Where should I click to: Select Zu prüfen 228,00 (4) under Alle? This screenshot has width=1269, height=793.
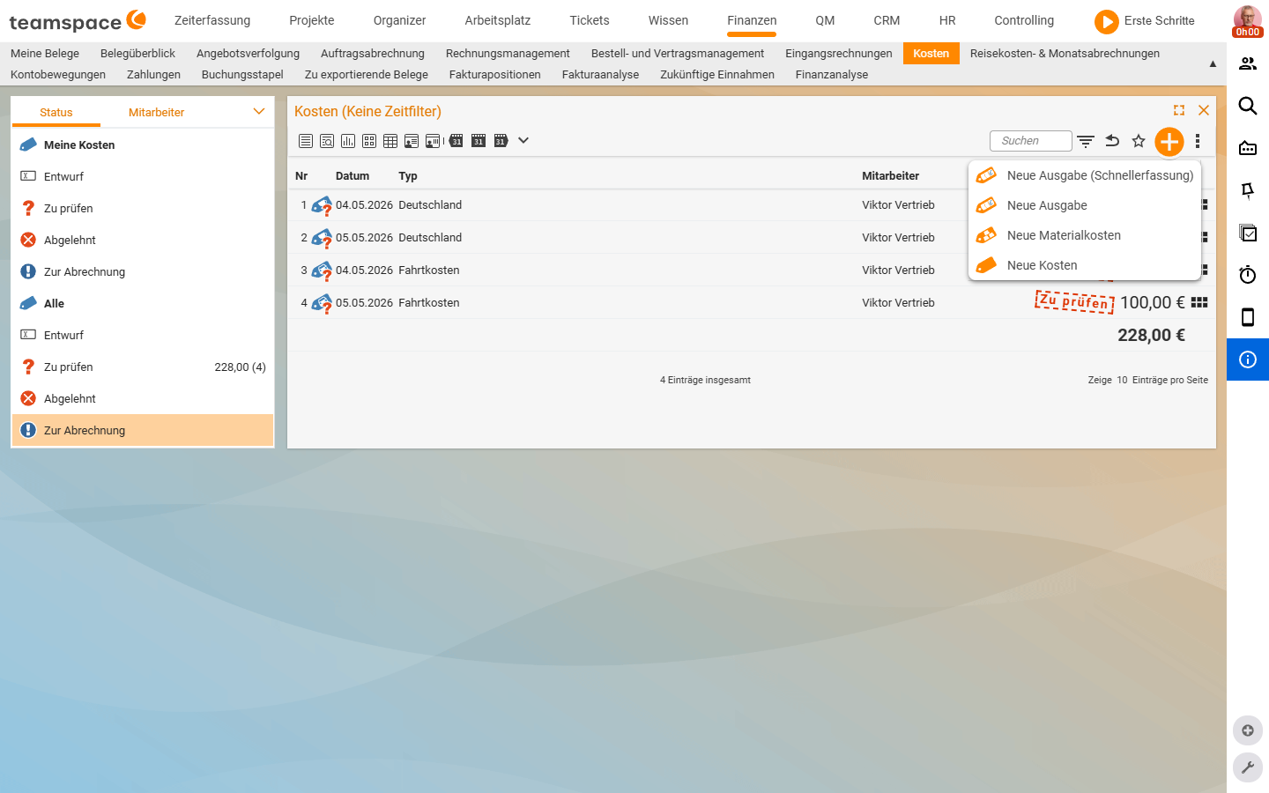point(143,367)
